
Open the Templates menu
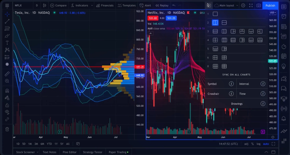coord(127,6)
